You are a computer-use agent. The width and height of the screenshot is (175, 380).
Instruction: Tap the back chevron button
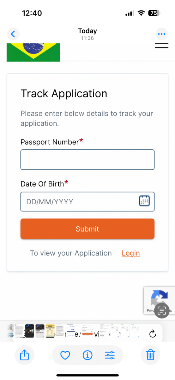click(13, 34)
